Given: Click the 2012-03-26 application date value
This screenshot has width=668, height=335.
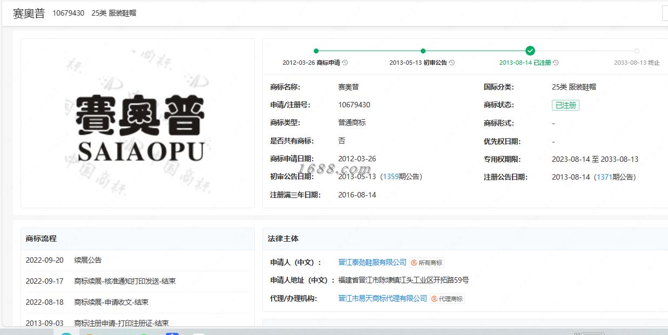Looking at the screenshot, I should (x=357, y=159).
